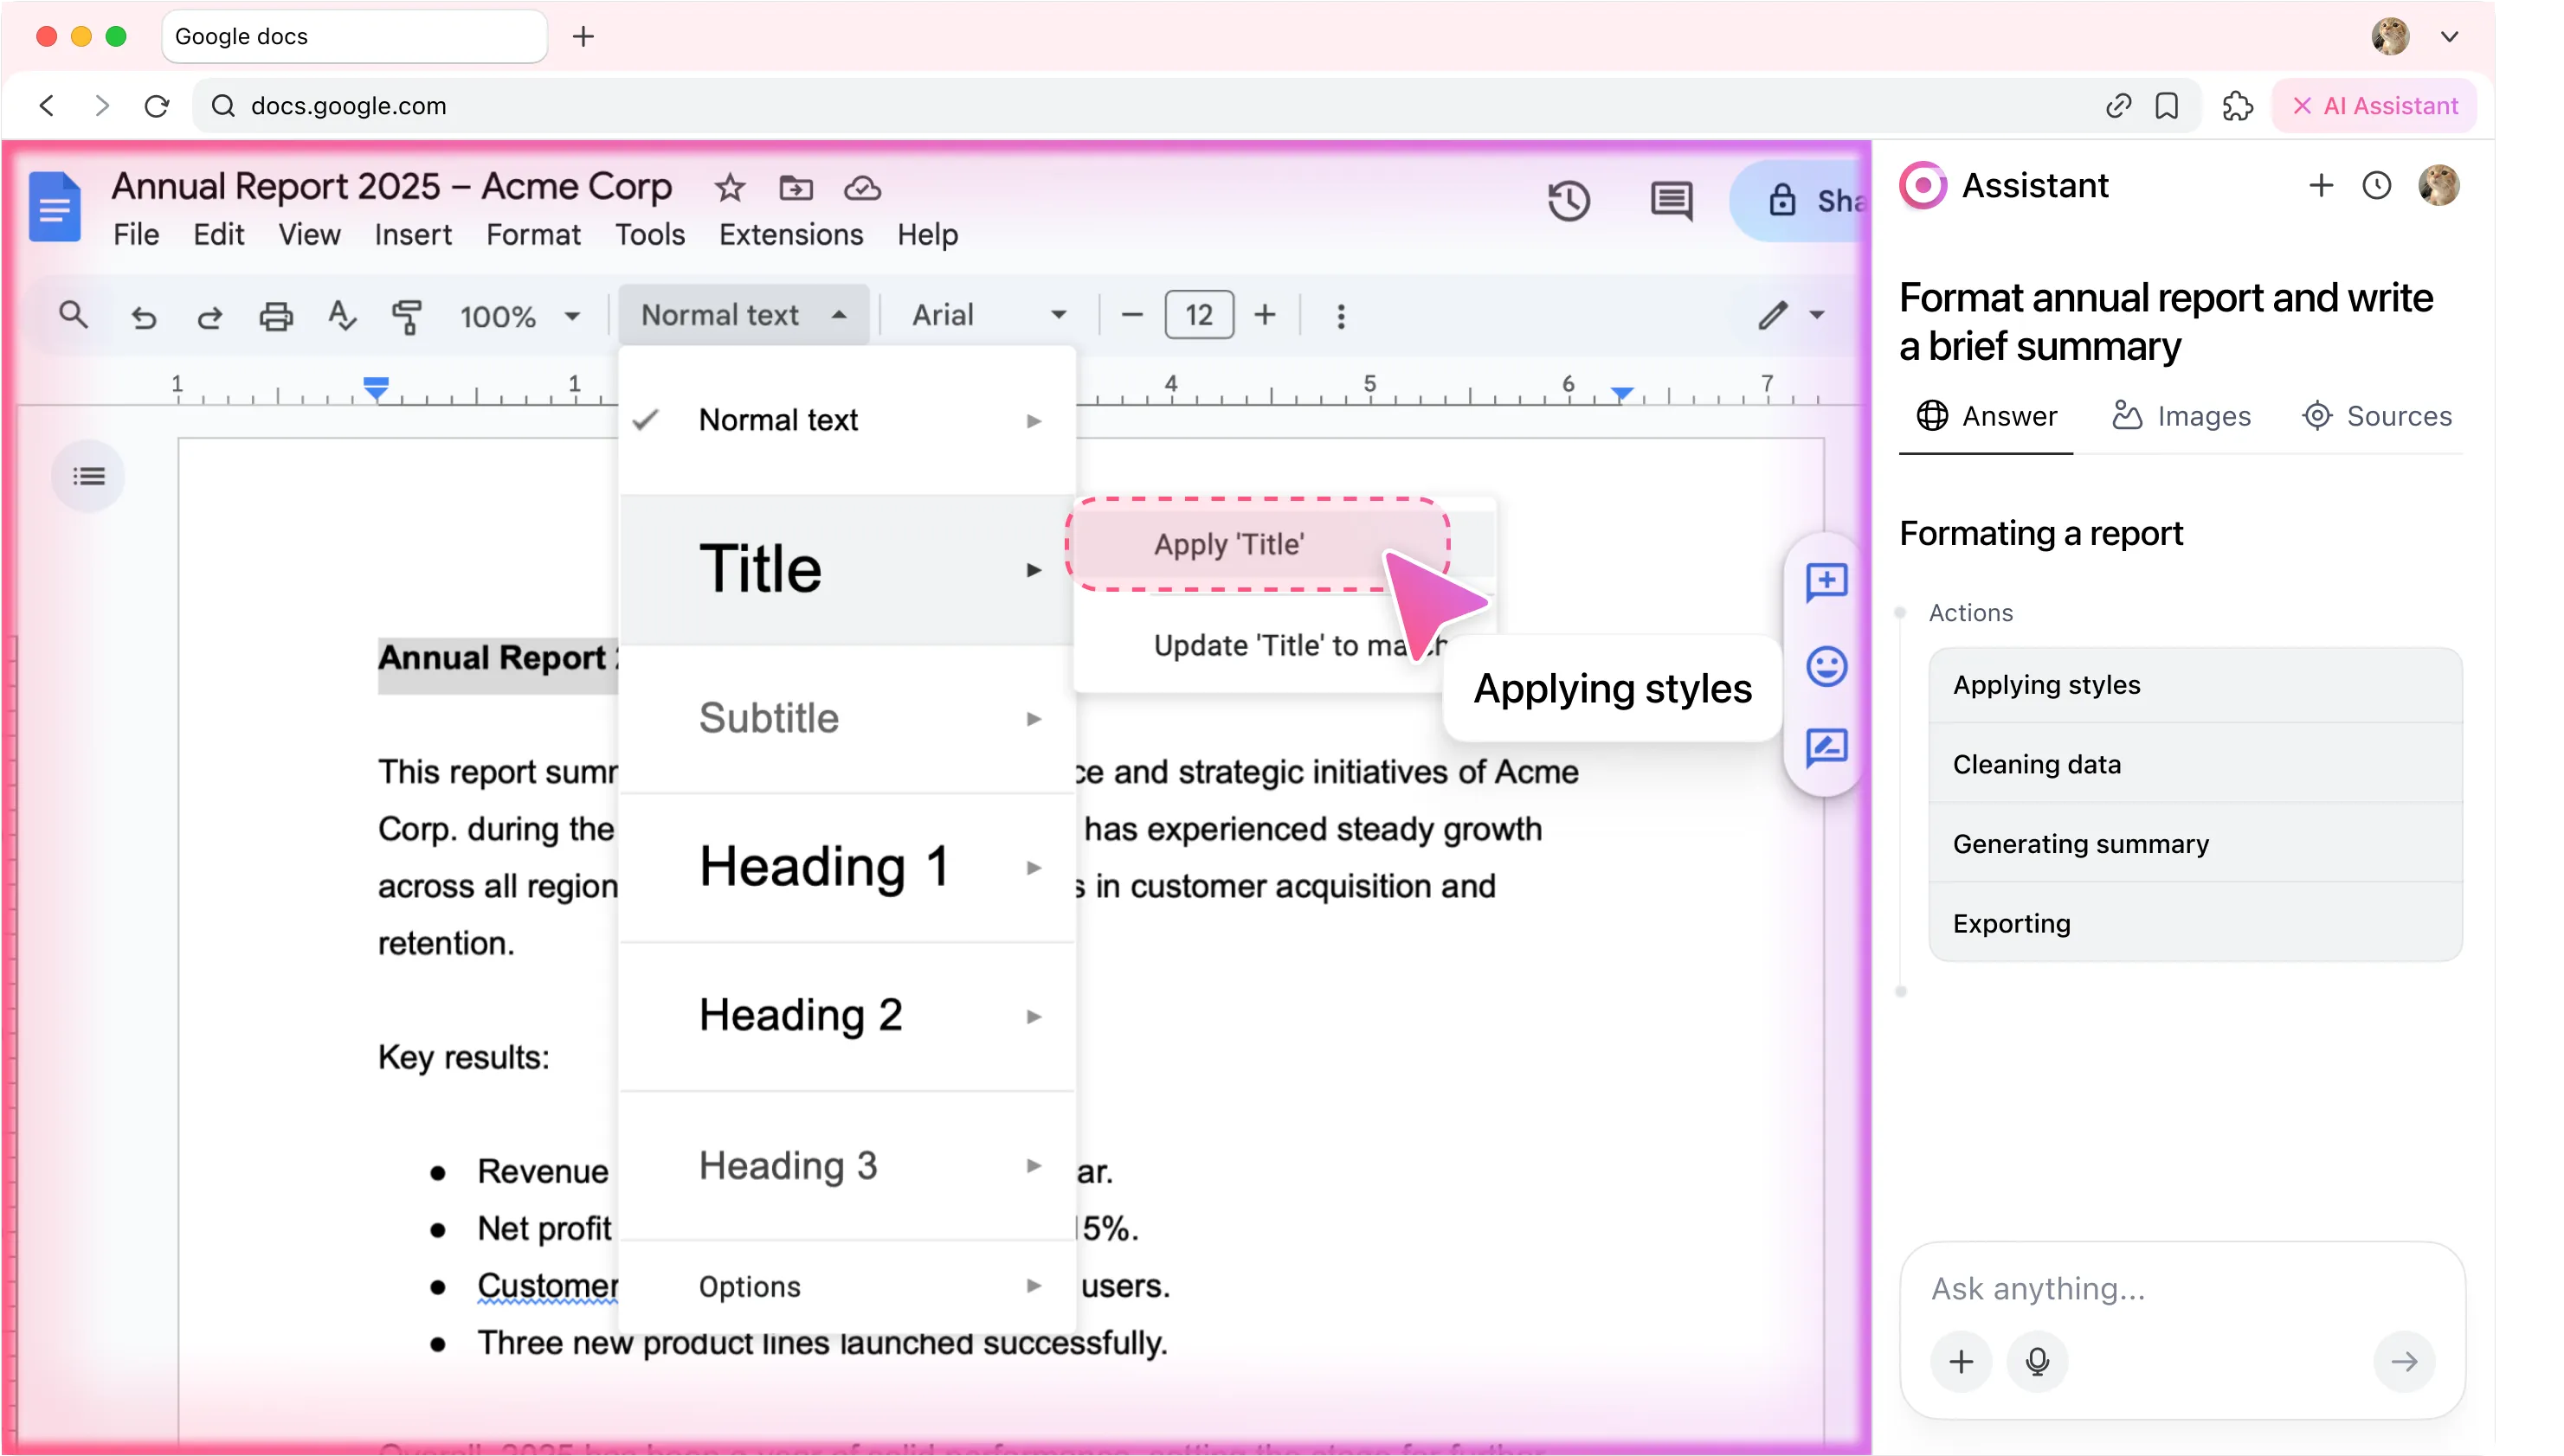
Task: Expand the 100% zoom dropdown
Action: pos(519,316)
